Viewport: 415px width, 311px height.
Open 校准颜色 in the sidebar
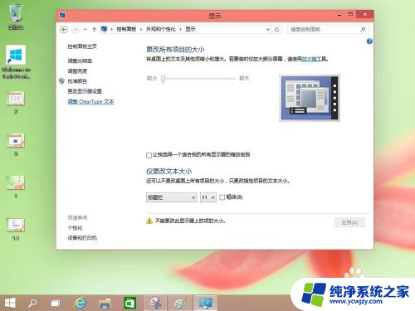click(x=77, y=81)
